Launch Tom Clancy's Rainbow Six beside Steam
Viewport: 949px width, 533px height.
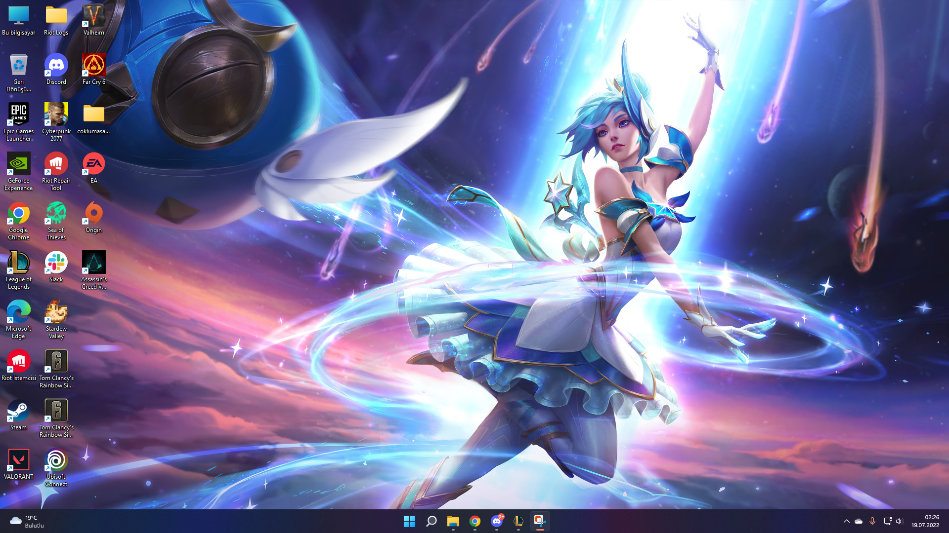coord(56,419)
